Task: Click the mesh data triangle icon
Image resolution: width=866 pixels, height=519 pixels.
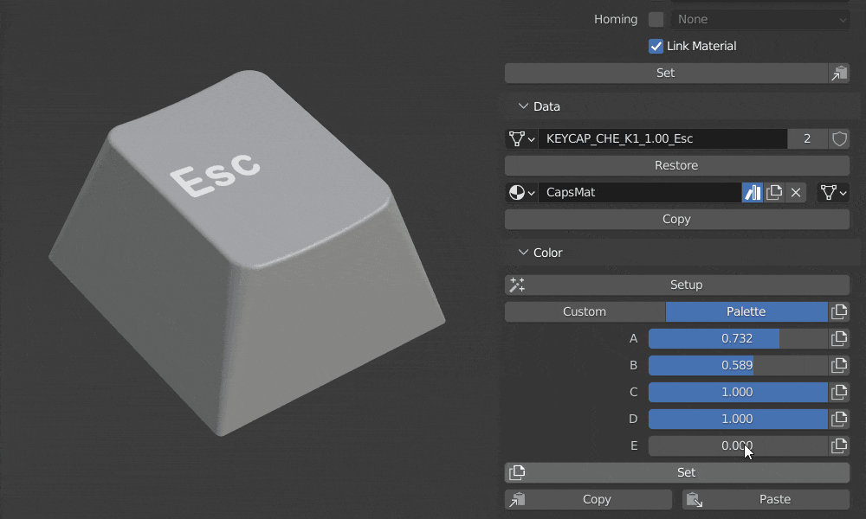Action: 518,138
